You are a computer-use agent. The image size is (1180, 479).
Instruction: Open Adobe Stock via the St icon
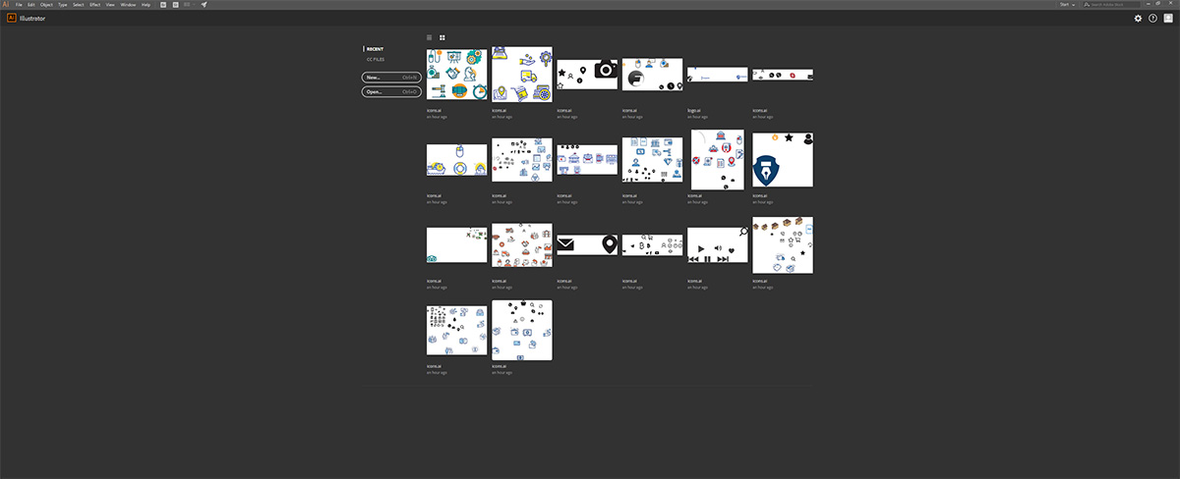175,5
